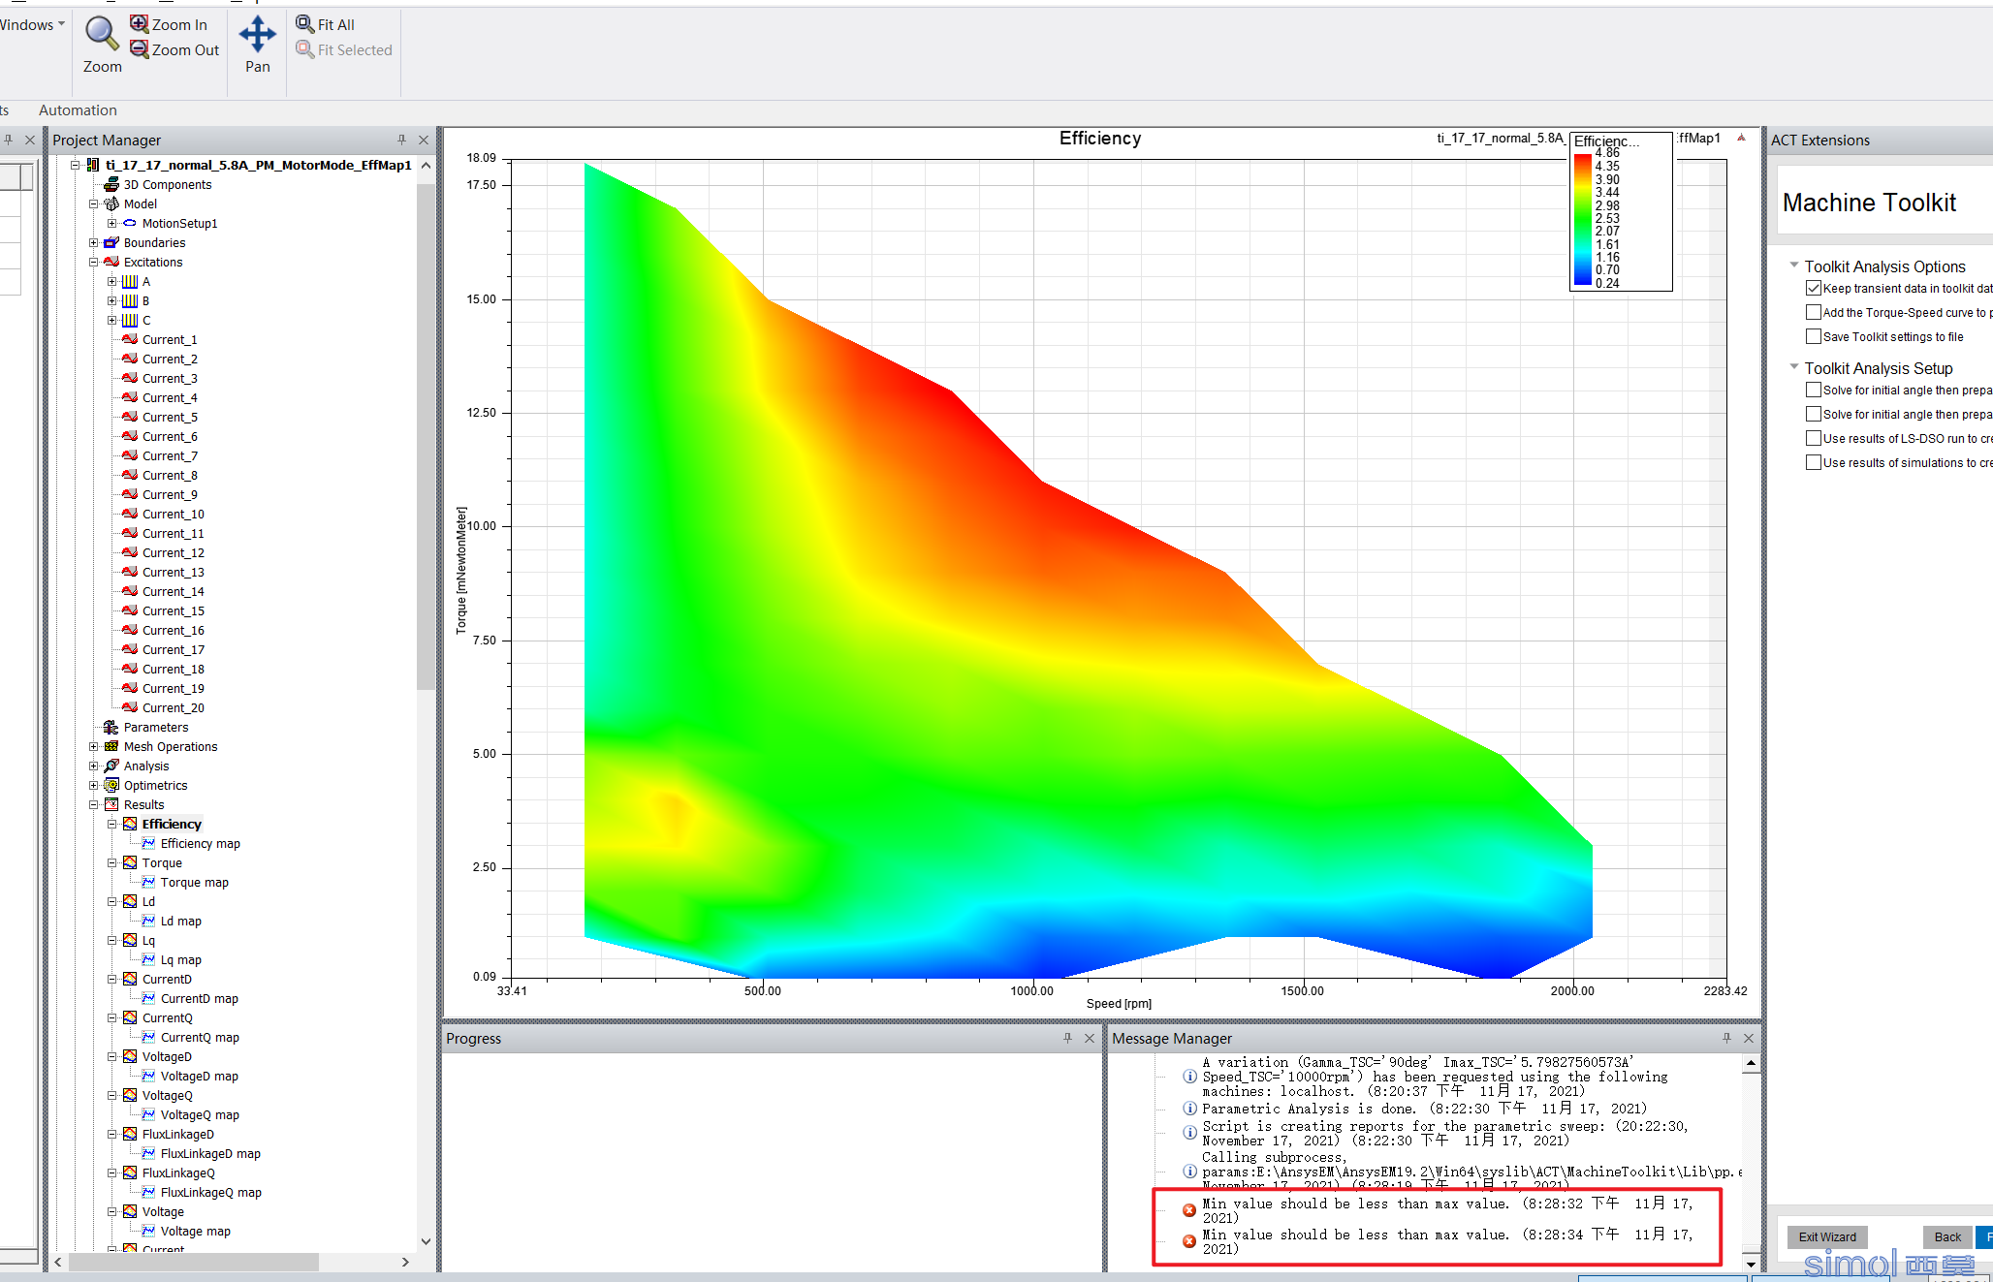Click the Zoom Out icon

(140, 48)
